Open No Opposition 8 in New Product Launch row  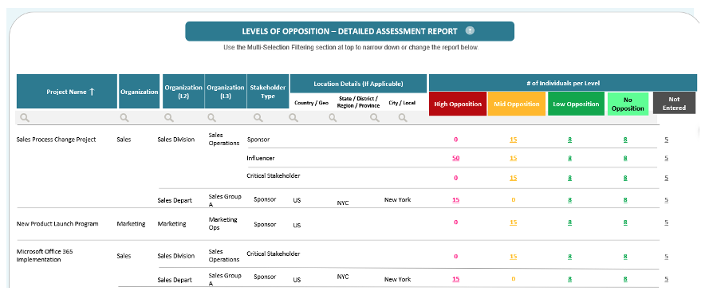point(625,222)
